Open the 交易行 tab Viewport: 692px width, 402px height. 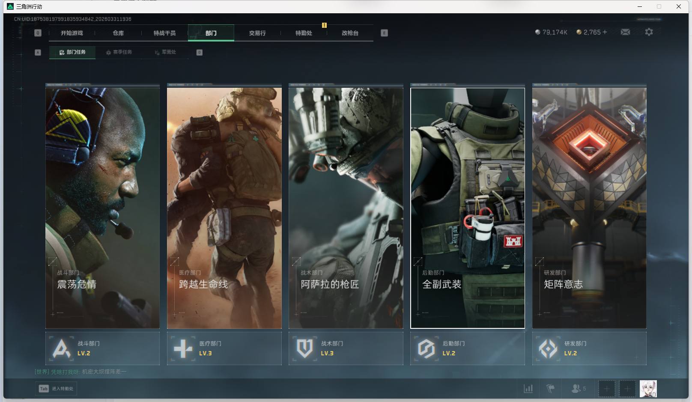257,33
